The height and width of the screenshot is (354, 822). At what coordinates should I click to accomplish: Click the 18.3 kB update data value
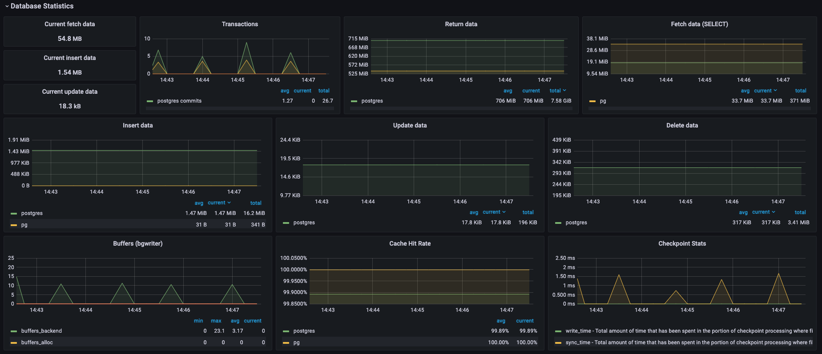point(69,106)
